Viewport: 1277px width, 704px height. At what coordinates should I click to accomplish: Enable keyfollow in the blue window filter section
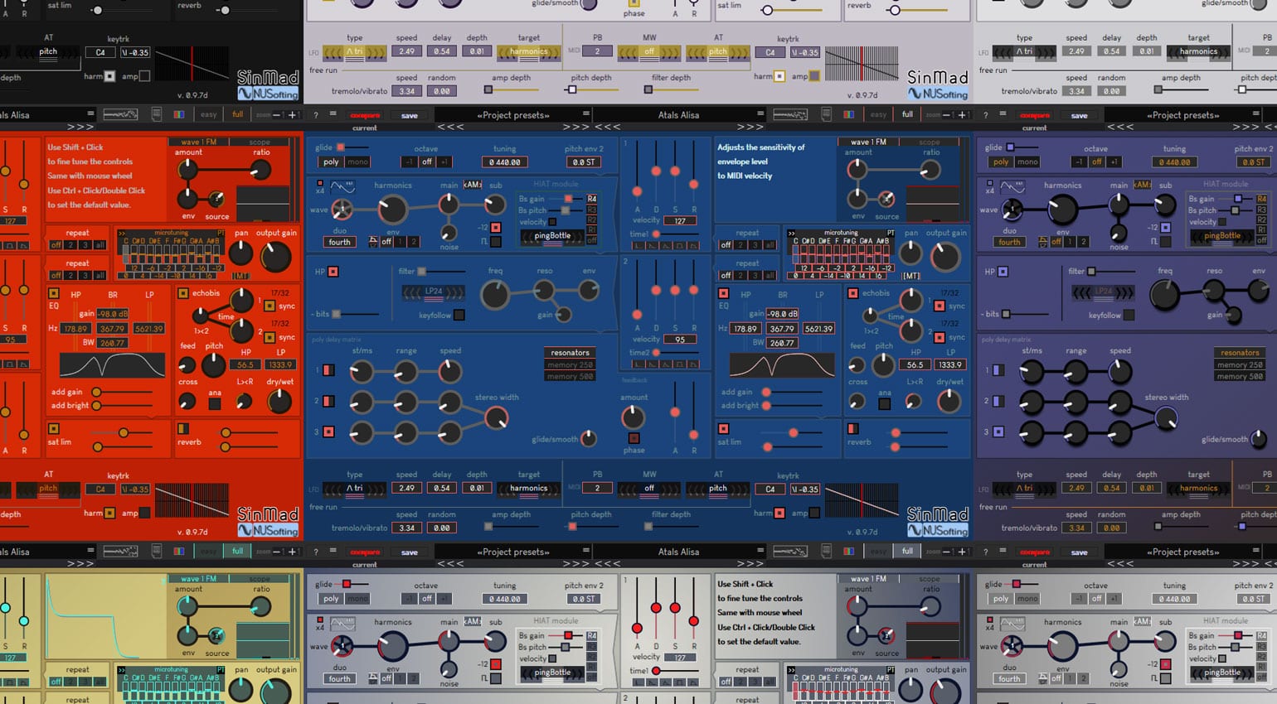click(459, 315)
